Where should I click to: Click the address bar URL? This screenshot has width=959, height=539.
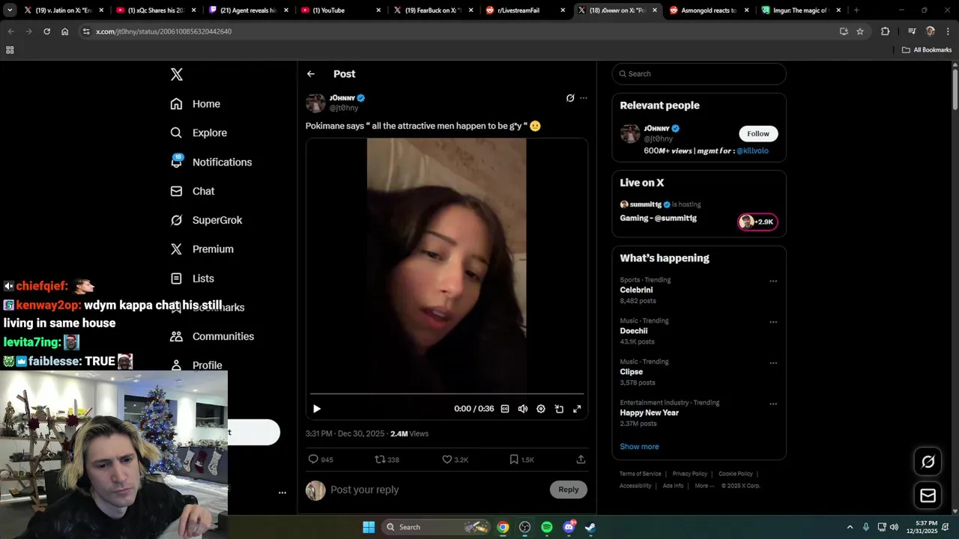(163, 31)
